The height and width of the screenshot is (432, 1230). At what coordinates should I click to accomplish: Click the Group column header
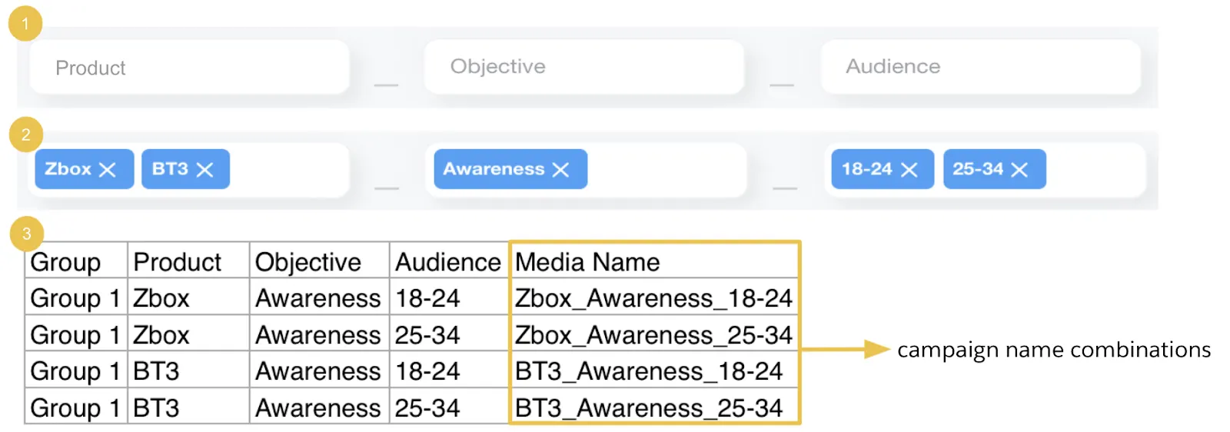tap(76, 261)
